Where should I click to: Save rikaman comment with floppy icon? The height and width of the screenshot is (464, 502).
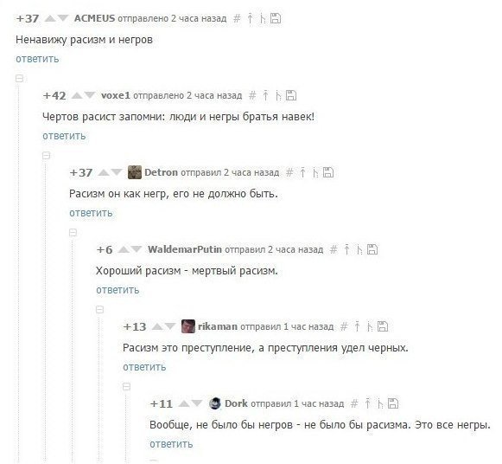point(382,326)
